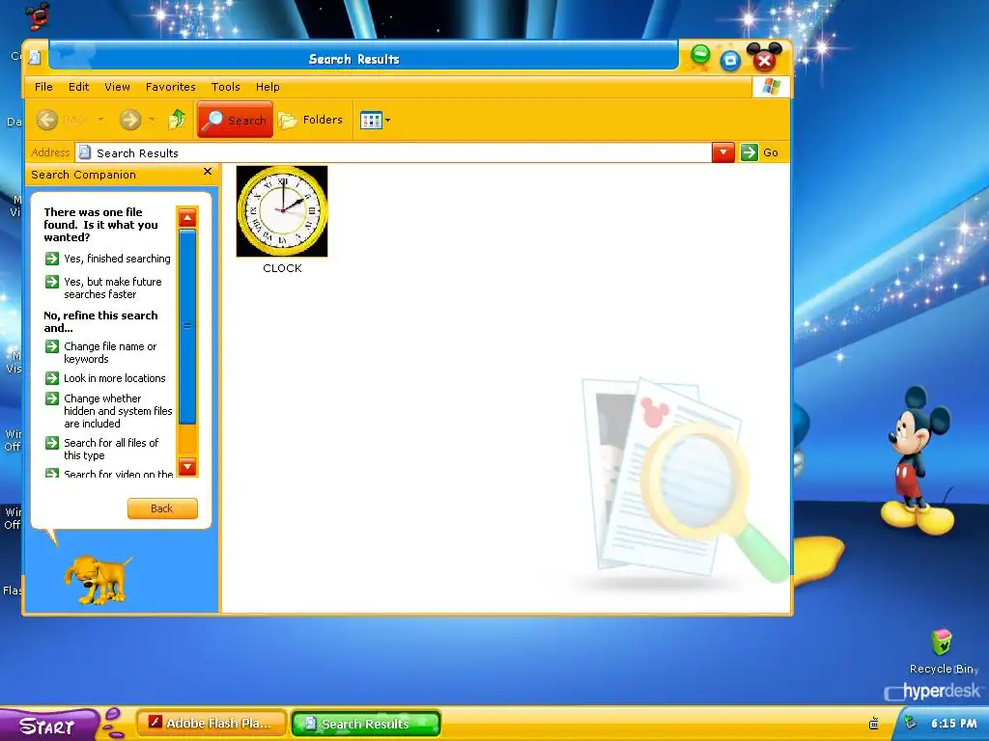
Task: Click the Search Companion scroll down arrow
Action: (x=187, y=466)
